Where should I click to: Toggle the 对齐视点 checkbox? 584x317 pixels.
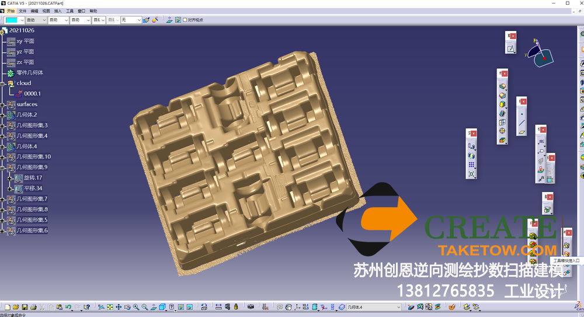click(x=185, y=20)
